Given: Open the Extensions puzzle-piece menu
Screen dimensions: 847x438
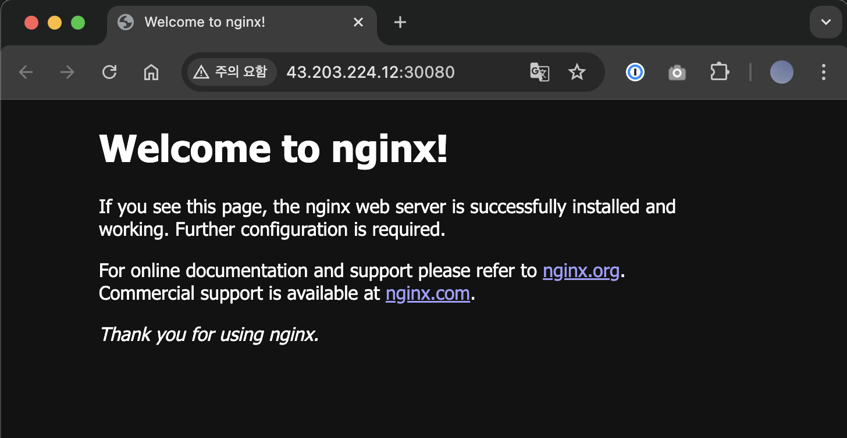Looking at the screenshot, I should coord(720,72).
